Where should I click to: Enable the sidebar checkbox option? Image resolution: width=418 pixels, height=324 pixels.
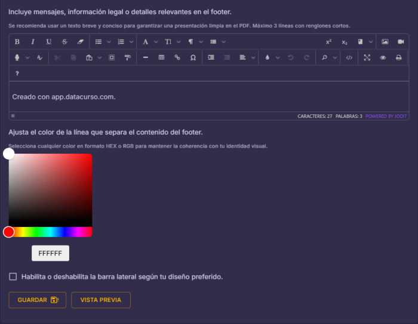coord(13,276)
